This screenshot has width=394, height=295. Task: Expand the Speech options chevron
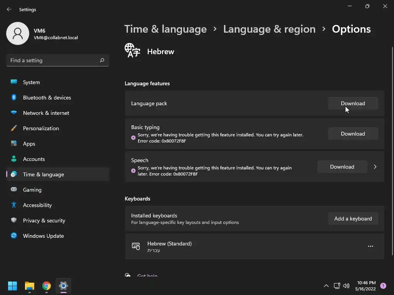pos(375,167)
